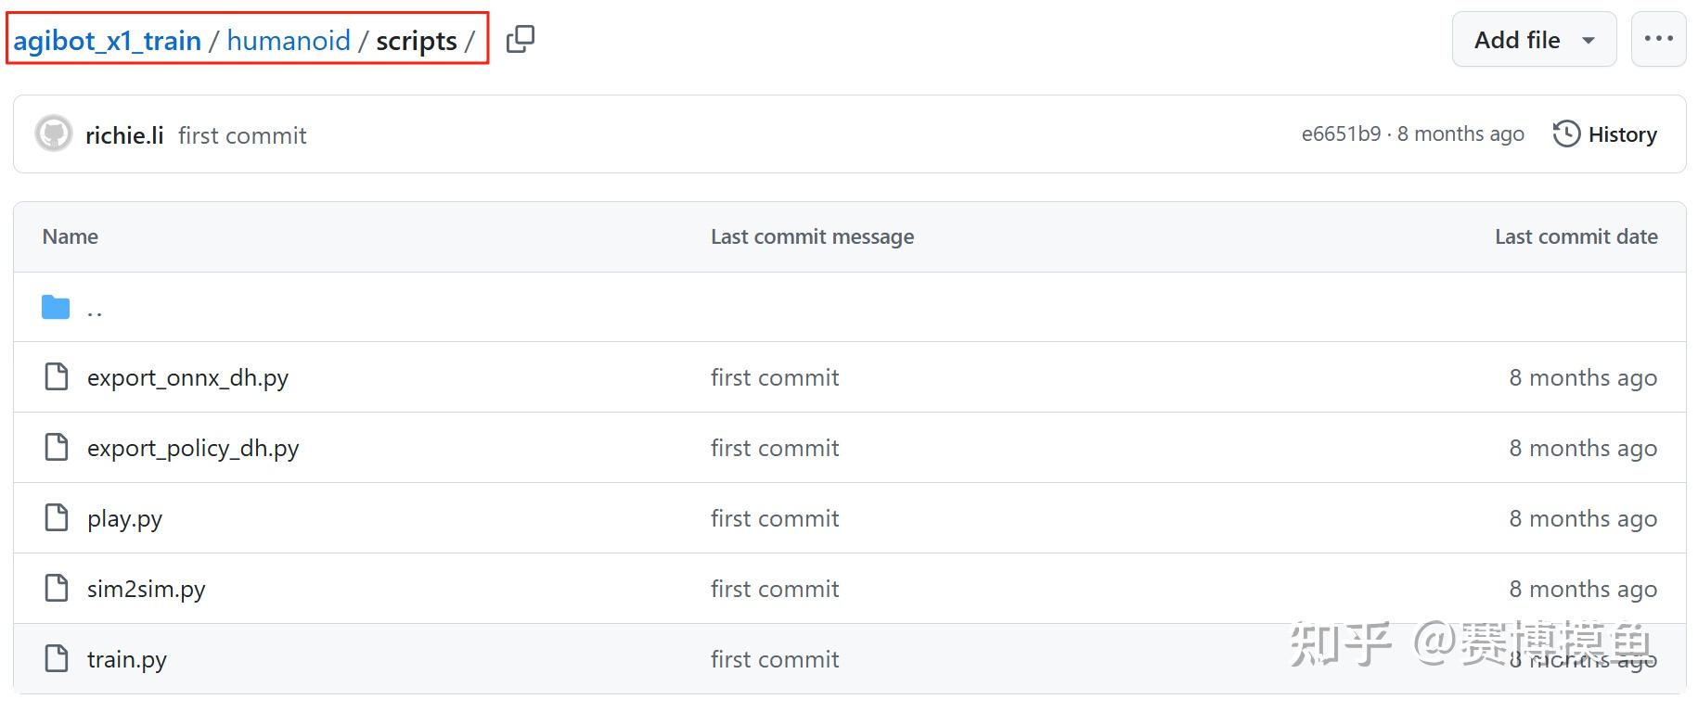Open the agibot_x1_train breadcrumb link

pos(108,41)
